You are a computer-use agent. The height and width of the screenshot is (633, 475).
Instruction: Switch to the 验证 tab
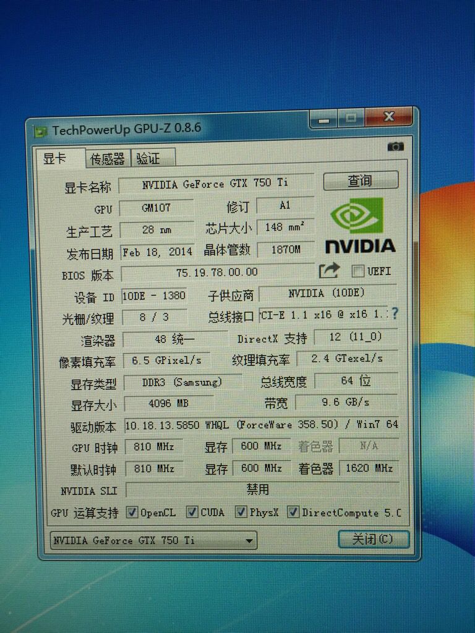153,158
